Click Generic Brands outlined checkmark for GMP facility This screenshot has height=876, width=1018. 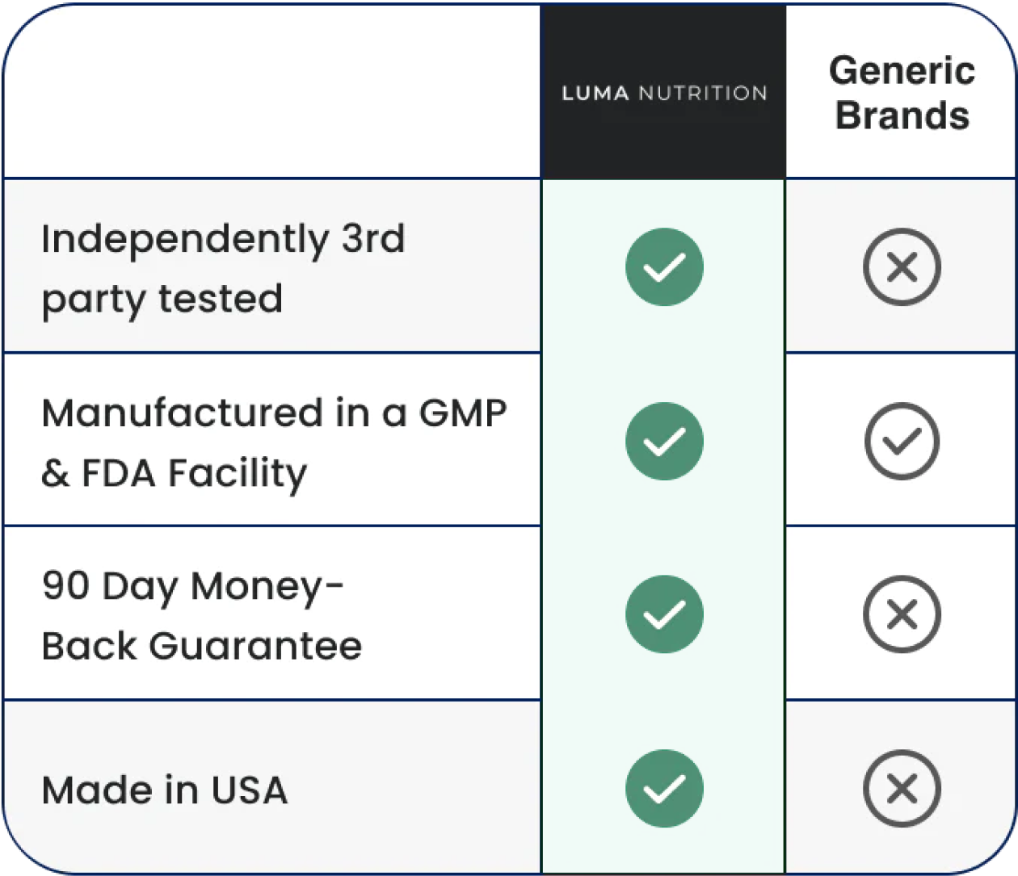[x=902, y=441]
